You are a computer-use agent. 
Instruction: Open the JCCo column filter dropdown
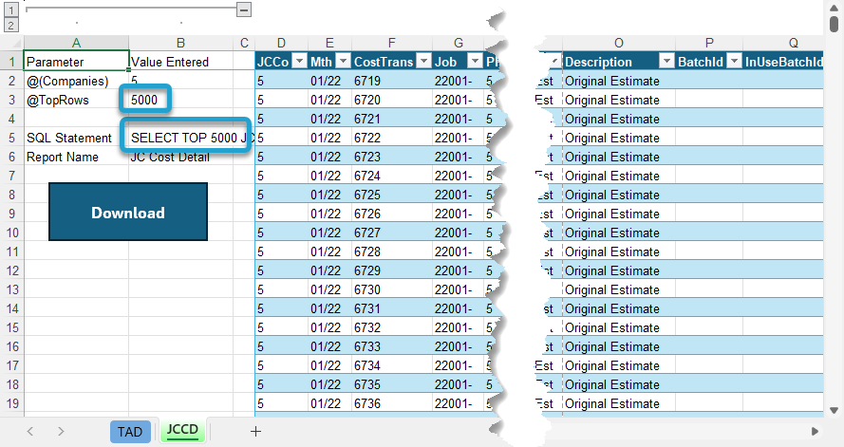tap(299, 62)
